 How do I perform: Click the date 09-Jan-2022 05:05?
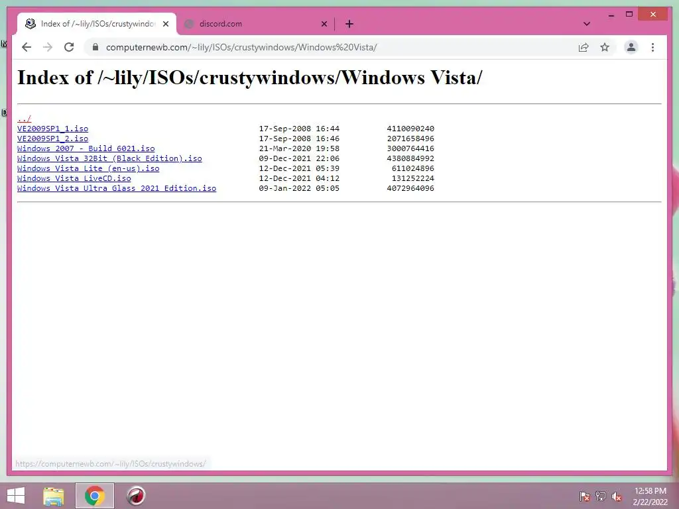click(299, 188)
